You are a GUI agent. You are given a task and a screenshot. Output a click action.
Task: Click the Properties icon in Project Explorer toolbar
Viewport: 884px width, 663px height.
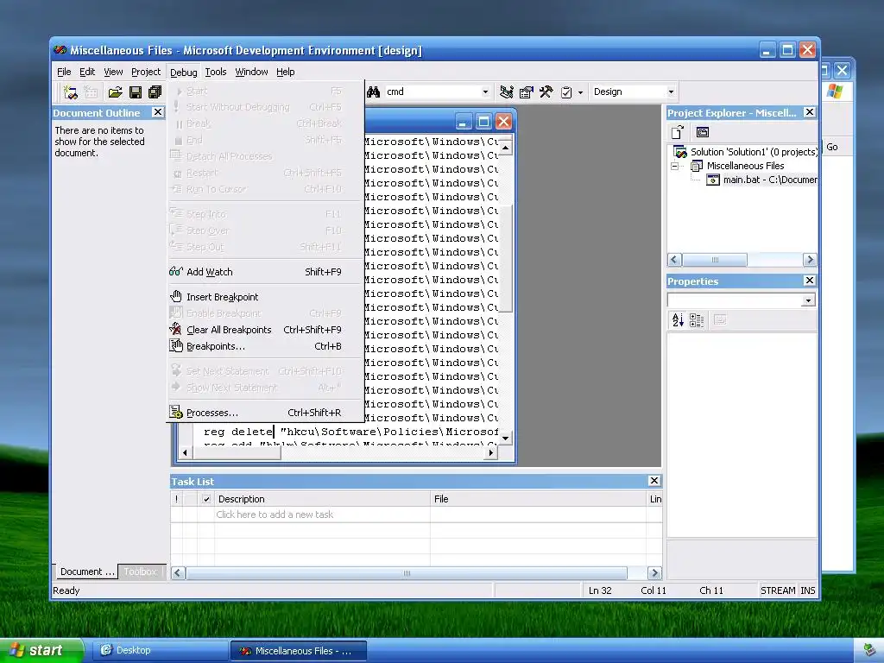pyautogui.click(x=703, y=132)
